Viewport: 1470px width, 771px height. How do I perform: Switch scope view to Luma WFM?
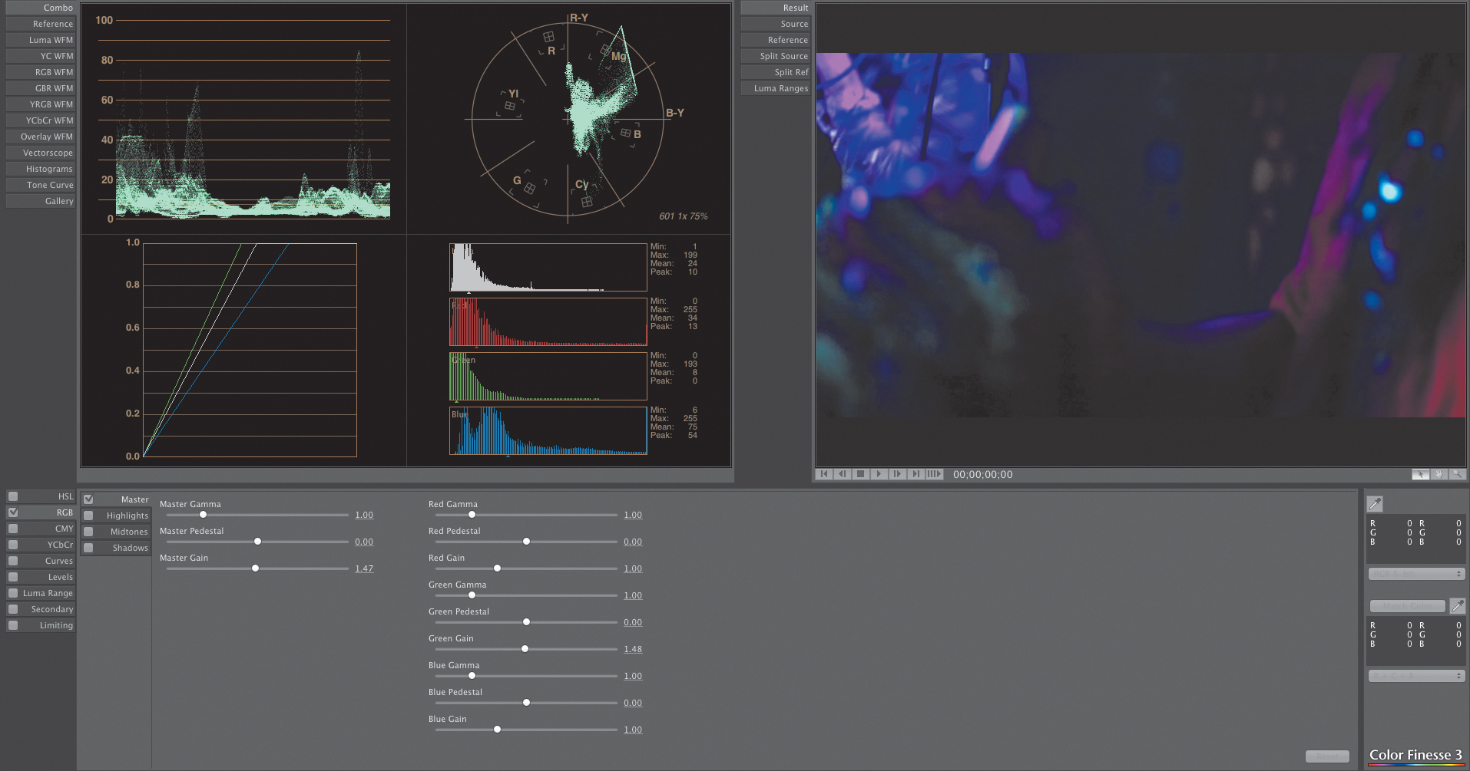coord(41,40)
